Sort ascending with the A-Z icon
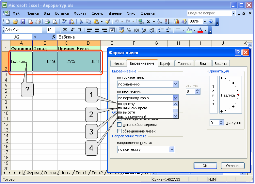This screenshot has height=184, width=255. (160, 22)
